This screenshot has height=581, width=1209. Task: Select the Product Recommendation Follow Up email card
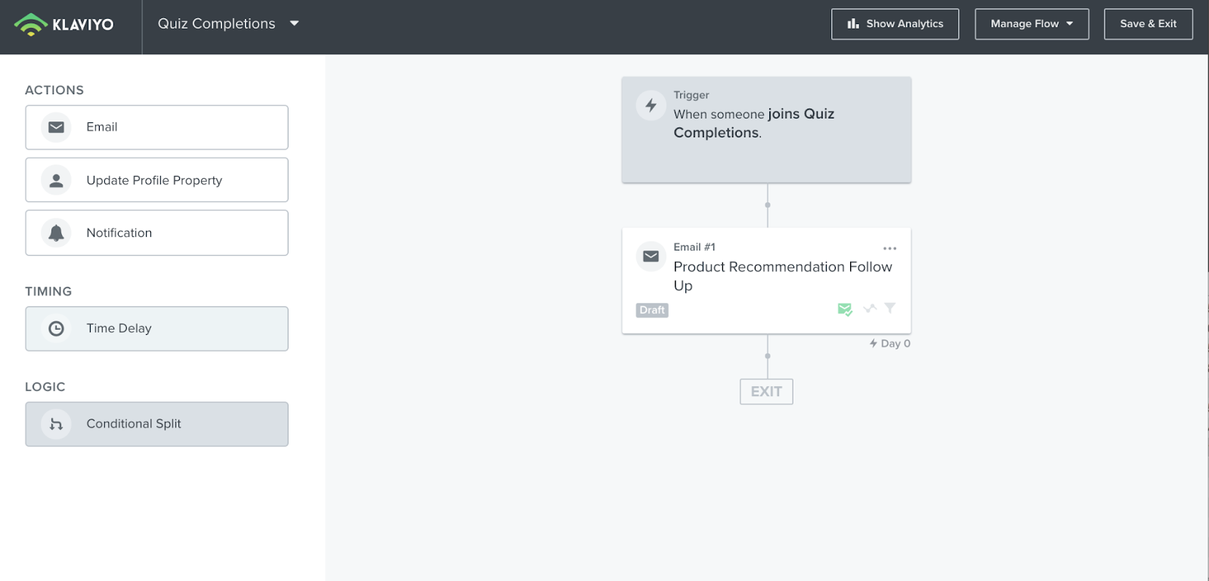pos(766,281)
